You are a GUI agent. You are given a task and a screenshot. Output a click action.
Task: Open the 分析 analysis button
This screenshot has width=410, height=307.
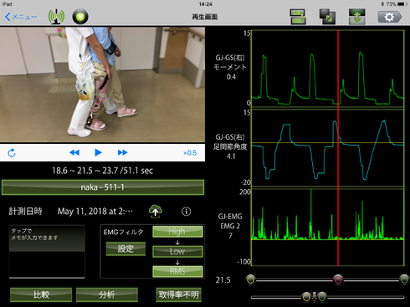coord(107,294)
